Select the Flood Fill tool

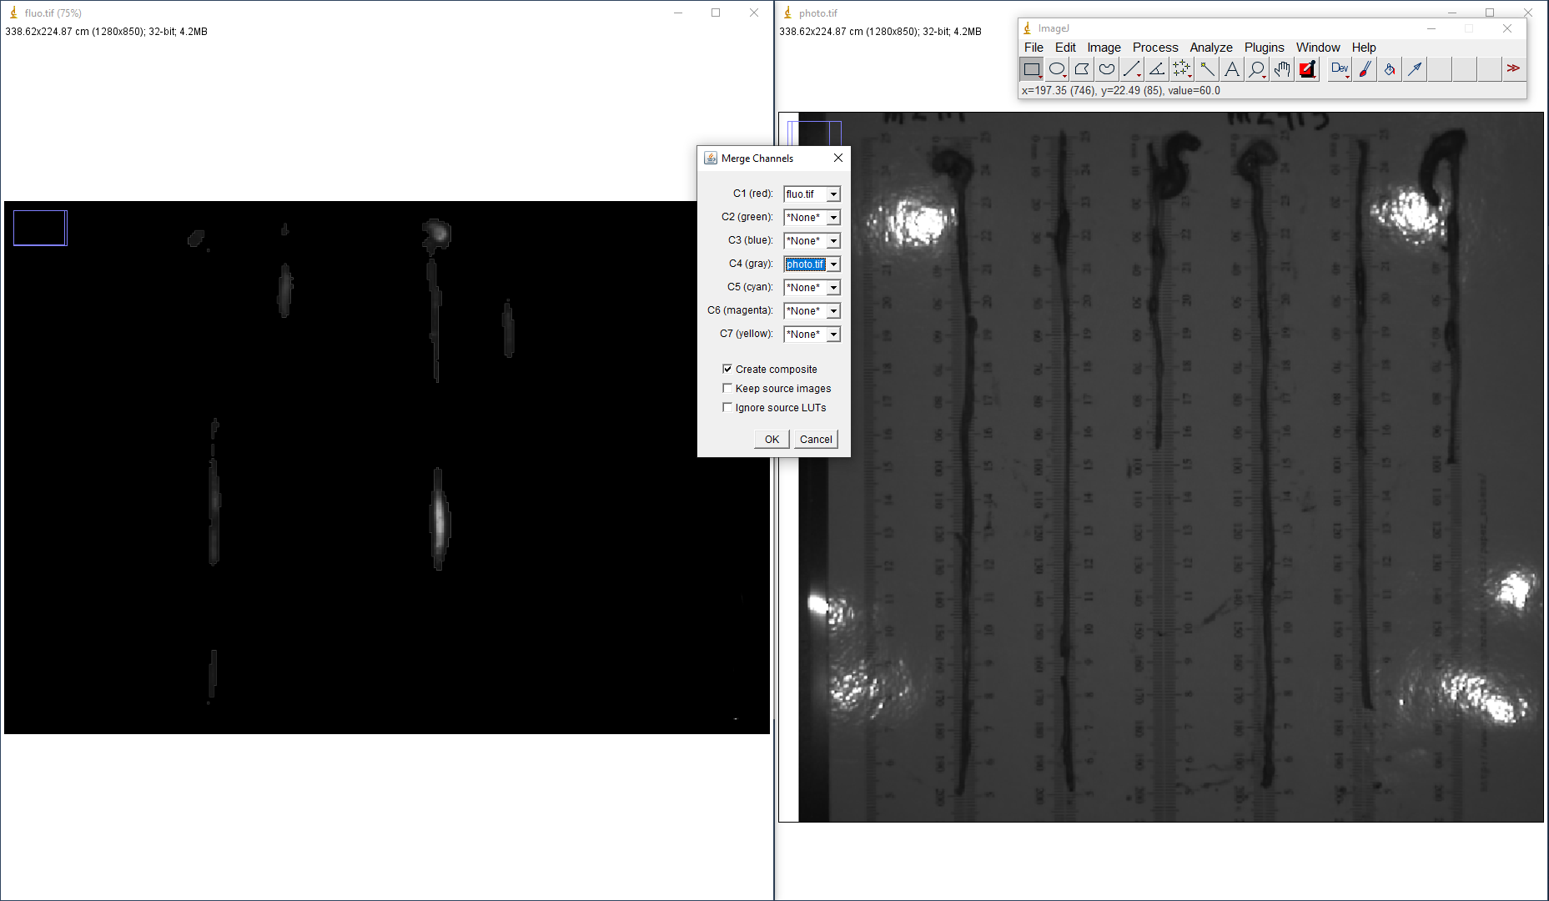1390,69
